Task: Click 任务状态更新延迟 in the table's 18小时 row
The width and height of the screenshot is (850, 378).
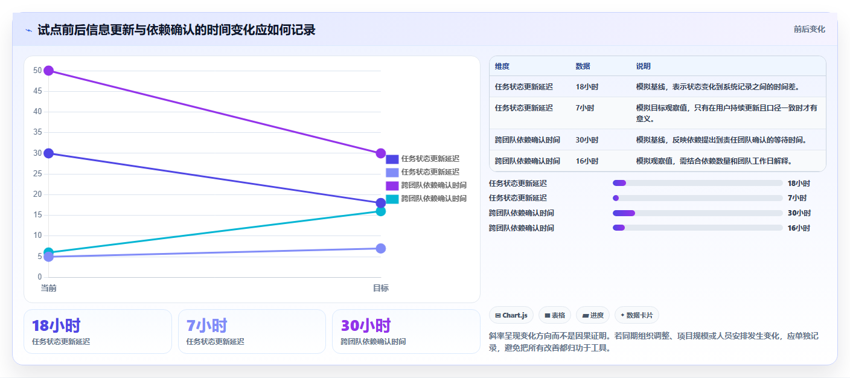Action: point(524,87)
